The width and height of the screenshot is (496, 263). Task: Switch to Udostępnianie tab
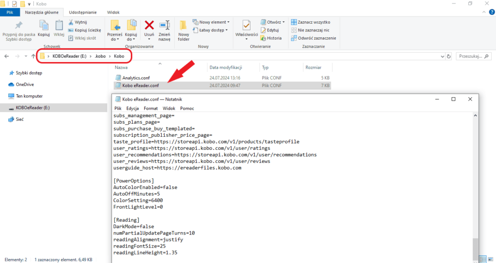coord(83,12)
